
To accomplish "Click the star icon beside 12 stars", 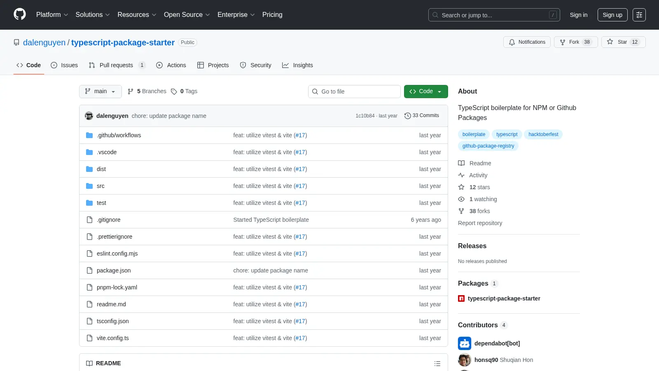I will coord(461,187).
